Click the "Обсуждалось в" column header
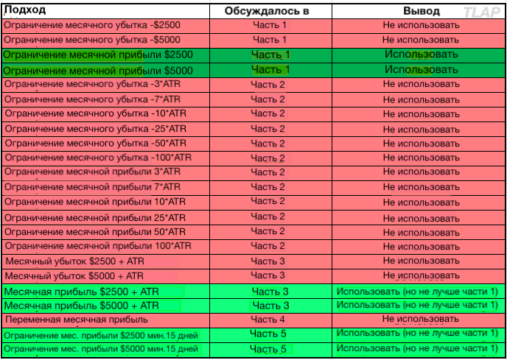507x360 pixels. pos(270,11)
